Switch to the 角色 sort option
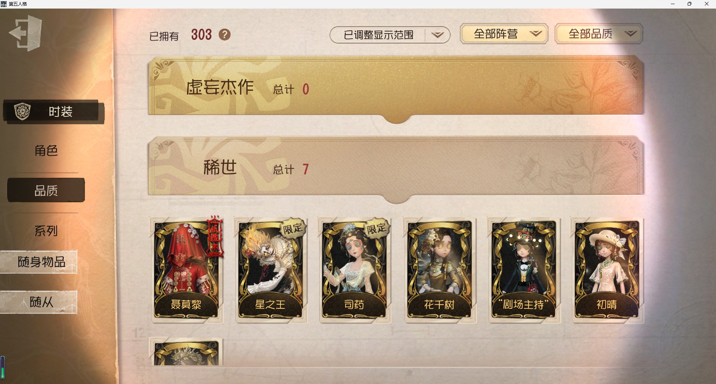This screenshot has width=716, height=384. (46, 150)
